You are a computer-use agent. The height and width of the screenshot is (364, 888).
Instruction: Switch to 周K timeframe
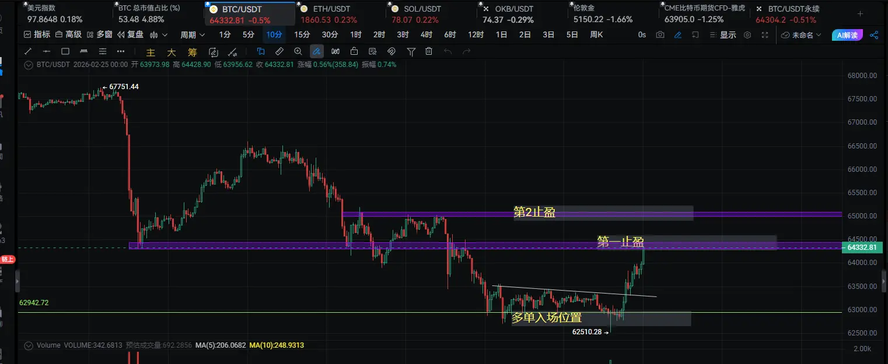[x=596, y=34]
